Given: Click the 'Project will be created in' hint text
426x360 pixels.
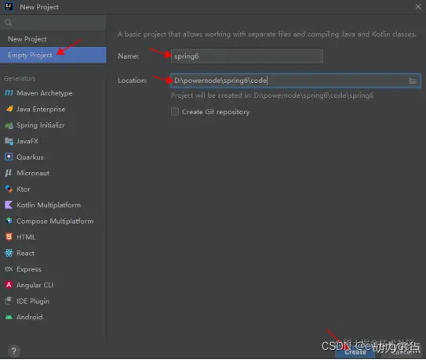Looking at the screenshot, I should click(272, 95).
